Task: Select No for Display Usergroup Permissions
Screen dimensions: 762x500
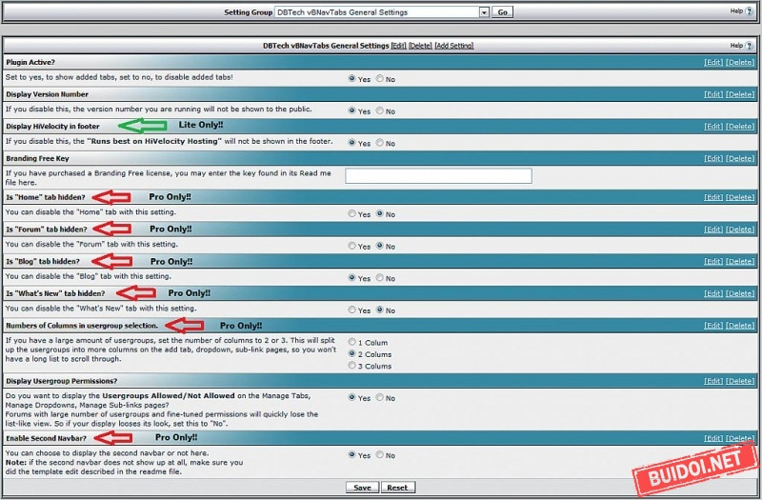Action: [381, 398]
